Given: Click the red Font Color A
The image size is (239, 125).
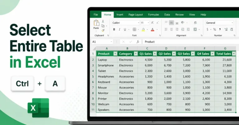Looking at the screenshot, I should (x=152, y=30).
